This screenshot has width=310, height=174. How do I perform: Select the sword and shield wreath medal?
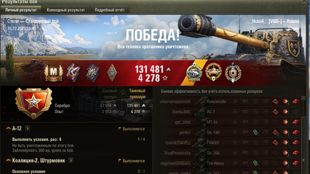click(x=233, y=72)
